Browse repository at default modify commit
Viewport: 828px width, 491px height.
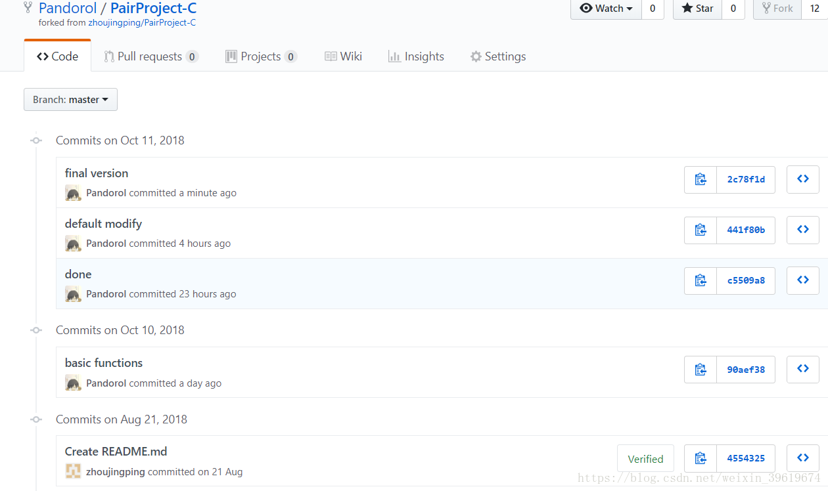pyautogui.click(x=803, y=230)
